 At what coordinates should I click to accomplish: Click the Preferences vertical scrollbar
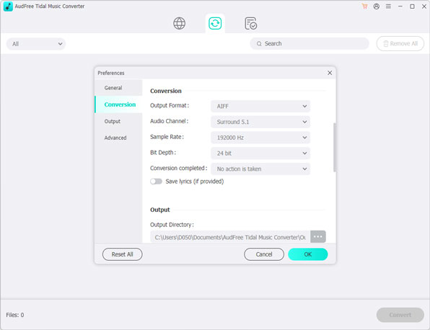334,147
